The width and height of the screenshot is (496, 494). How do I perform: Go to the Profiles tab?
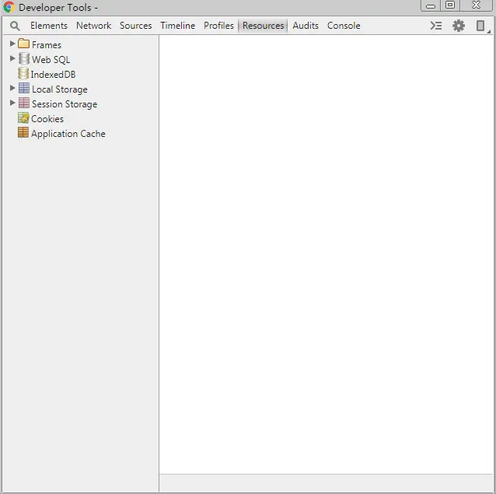[x=218, y=26]
